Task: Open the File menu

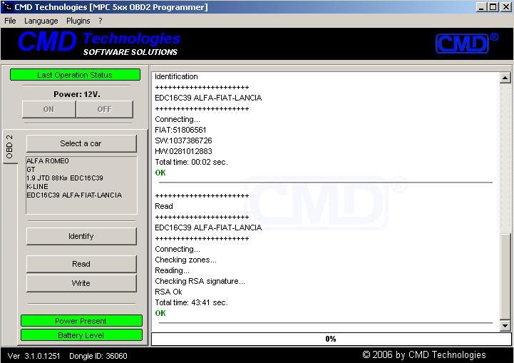Action: tap(10, 21)
